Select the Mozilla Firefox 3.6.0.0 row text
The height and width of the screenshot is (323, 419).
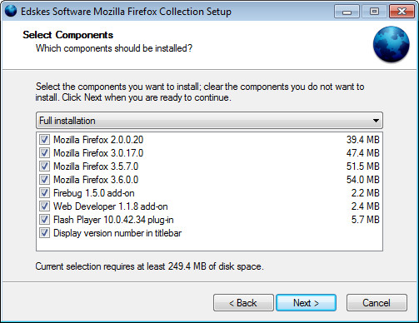point(96,180)
